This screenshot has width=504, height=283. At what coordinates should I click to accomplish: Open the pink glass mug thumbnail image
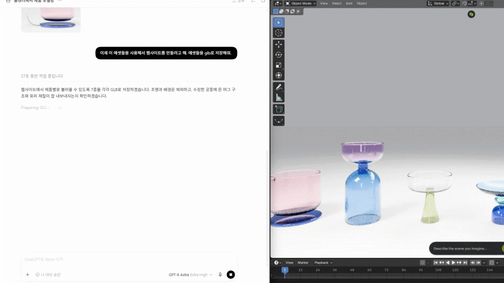click(51, 19)
